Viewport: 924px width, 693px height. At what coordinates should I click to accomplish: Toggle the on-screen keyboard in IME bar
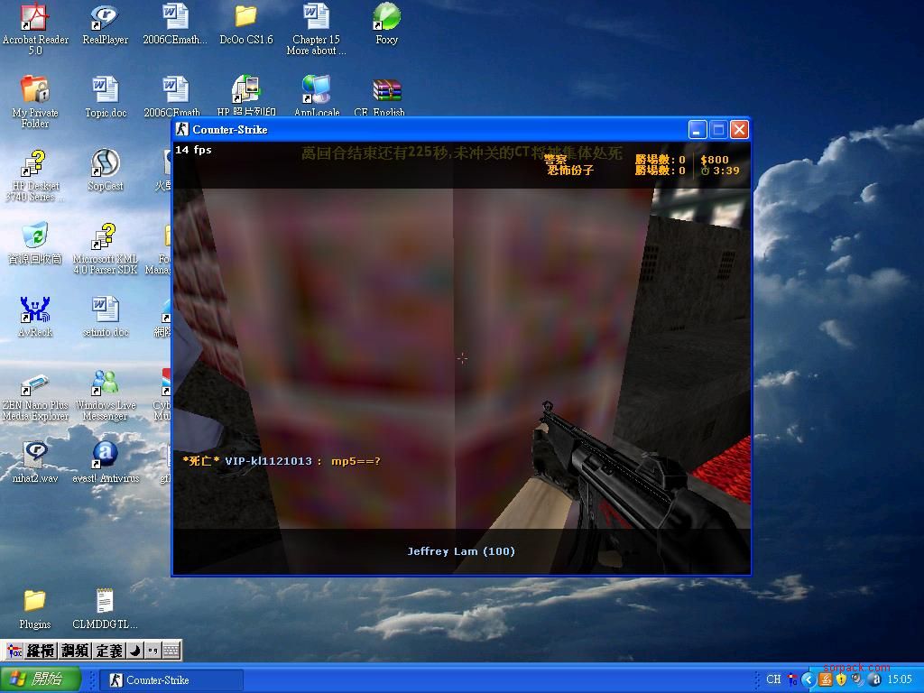(171, 651)
